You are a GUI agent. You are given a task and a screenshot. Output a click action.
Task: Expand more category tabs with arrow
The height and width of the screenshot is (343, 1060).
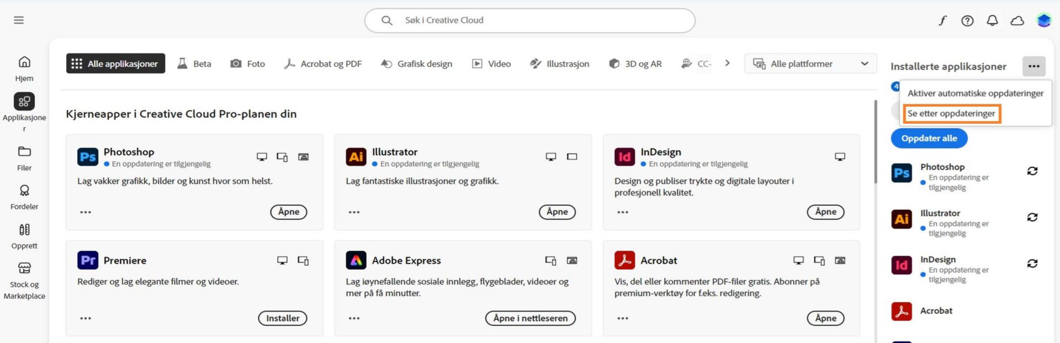728,63
